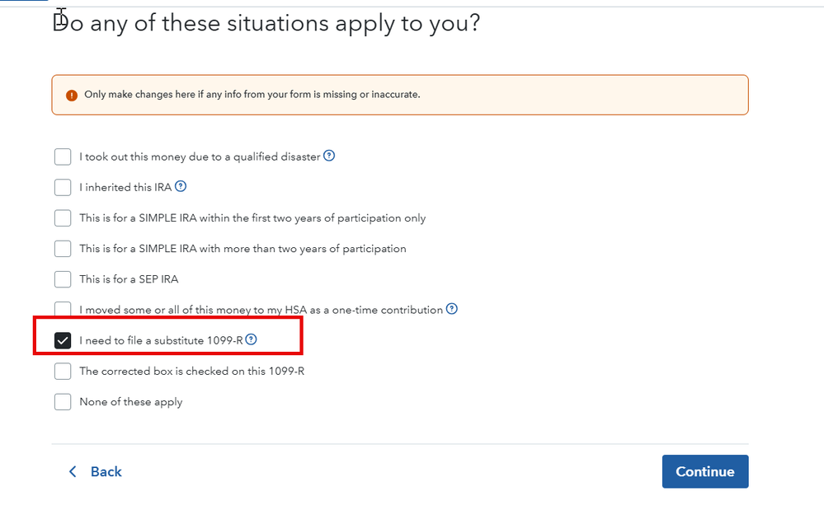Viewport: 824px width, 519px height.
Task: Click the 'I inherited this IRA' label
Action: (x=125, y=187)
